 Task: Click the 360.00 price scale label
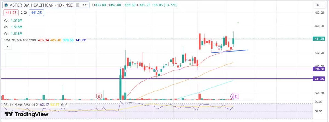(319, 93)
